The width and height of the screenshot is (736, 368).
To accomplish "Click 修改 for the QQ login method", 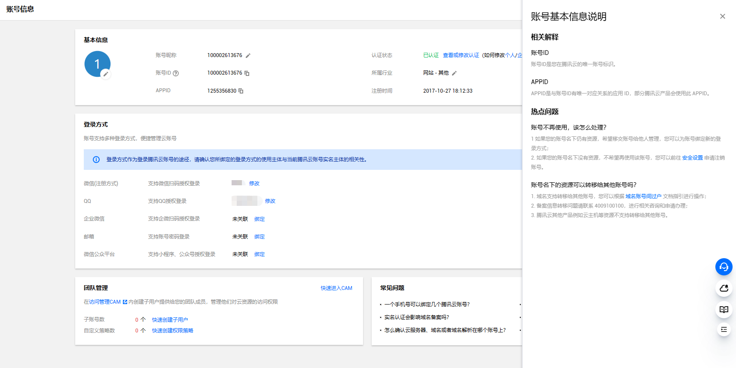I will tap(270, 201).
